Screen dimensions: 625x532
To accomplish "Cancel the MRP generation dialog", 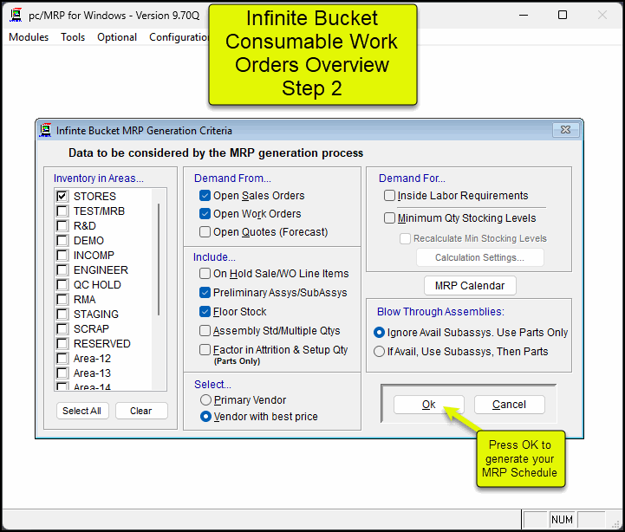I will [x=510, y=405].
